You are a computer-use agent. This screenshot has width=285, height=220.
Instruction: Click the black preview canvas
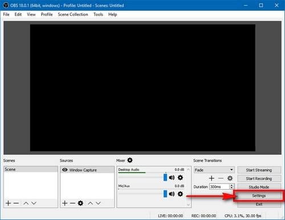pos(142,87)
